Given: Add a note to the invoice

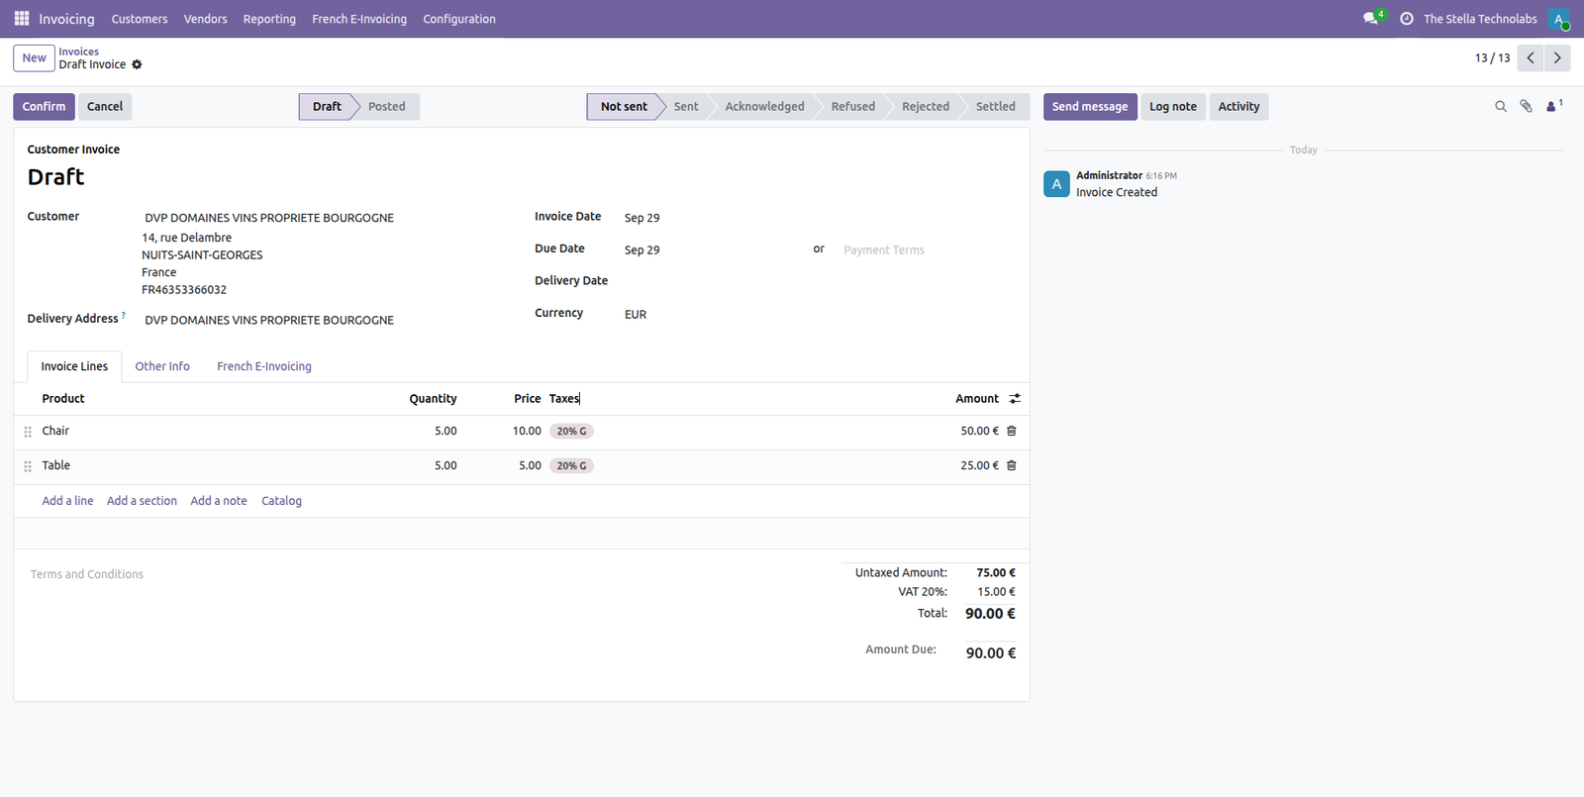Looking at the screenshot, I should tap(219, 501).
